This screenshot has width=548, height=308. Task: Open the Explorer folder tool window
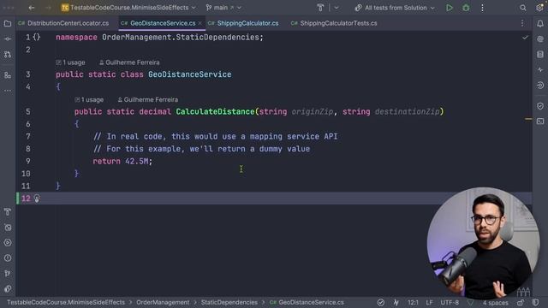click(8, 24)
